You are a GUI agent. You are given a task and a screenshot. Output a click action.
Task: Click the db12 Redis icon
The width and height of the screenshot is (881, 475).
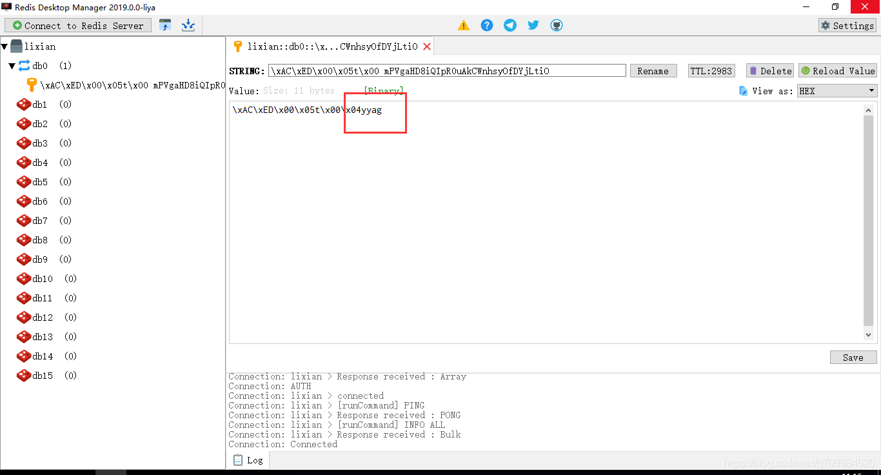pos(24,318)
